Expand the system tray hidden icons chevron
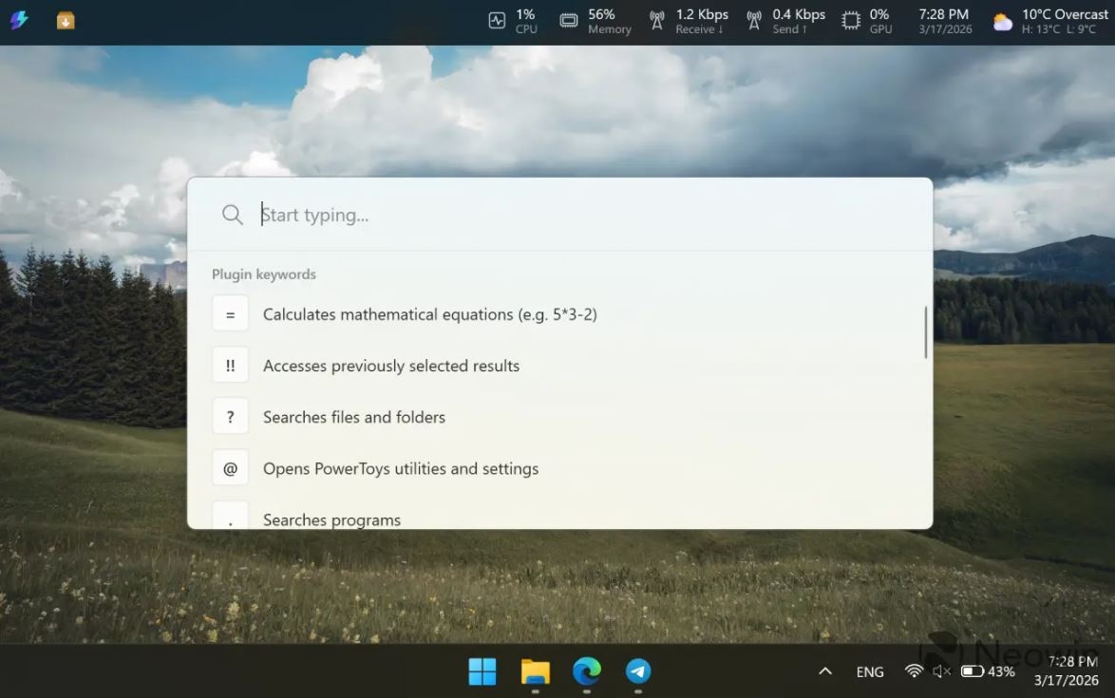 pyautogui.click(x=825, y=671)
